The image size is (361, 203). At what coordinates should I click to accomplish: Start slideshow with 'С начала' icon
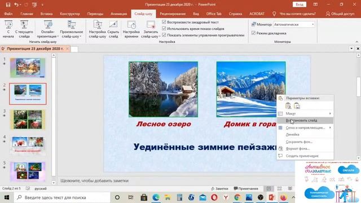[x=8, y=29]
